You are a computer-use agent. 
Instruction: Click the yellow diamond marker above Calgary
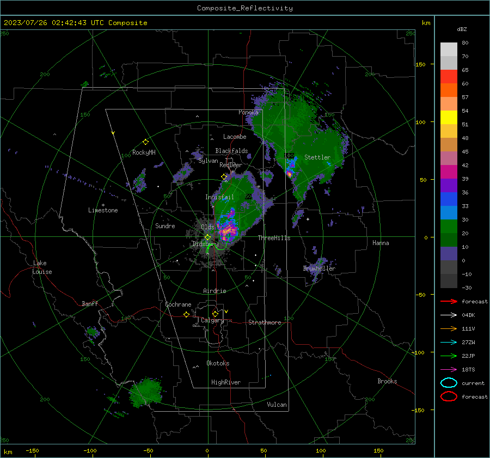pyautogui.click(x=215, y=314)
